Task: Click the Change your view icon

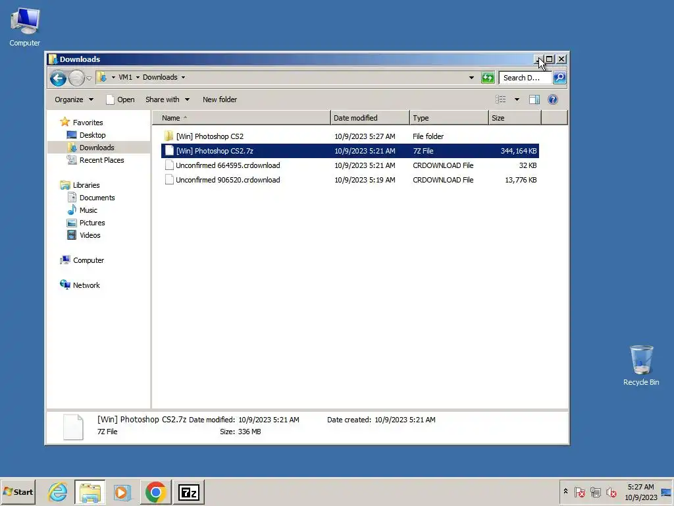Action: click(x=500, y=99)
